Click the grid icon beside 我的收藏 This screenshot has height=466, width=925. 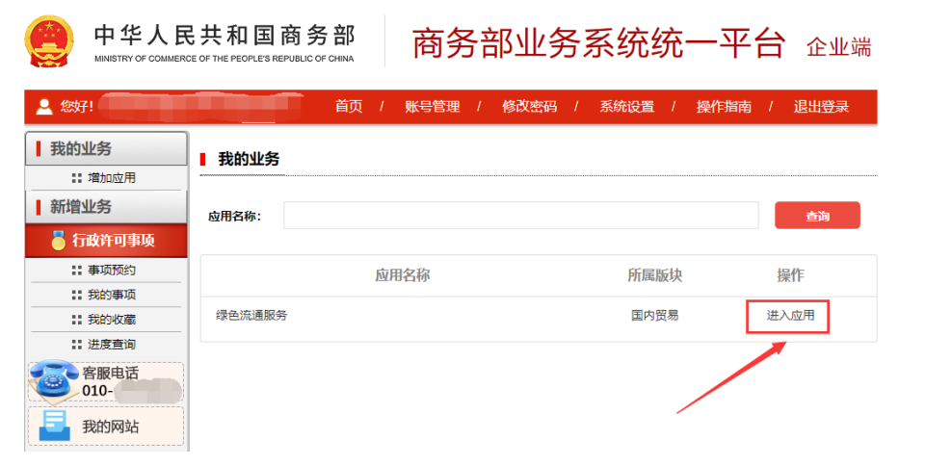[77, 320]
